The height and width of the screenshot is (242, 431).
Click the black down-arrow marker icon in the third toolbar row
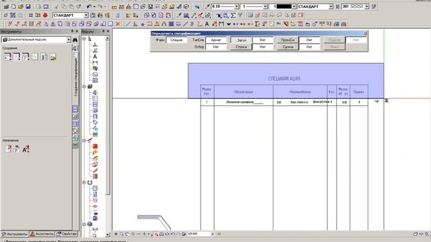tap(228, 24)
